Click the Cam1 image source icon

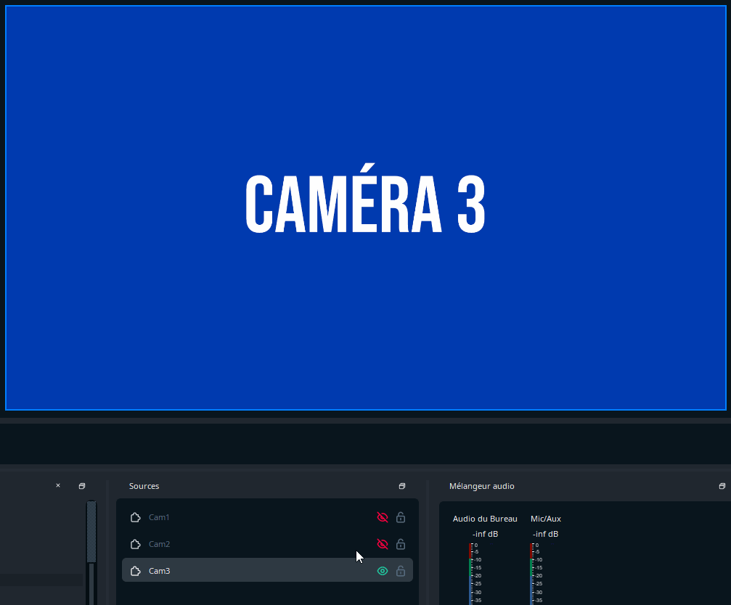[135, 517]
